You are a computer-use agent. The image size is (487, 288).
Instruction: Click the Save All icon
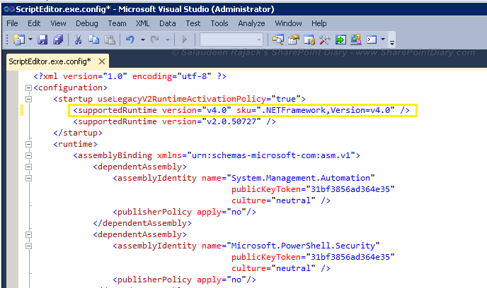coord(58,40)
